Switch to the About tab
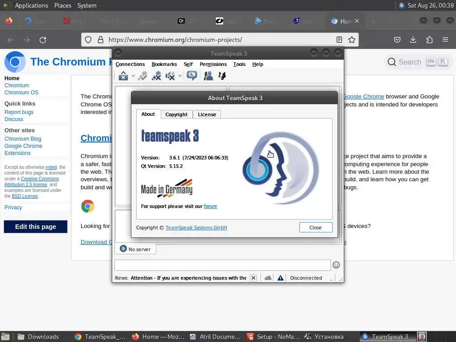Viewport: 456px width, 342px height. tap(148, 114)
